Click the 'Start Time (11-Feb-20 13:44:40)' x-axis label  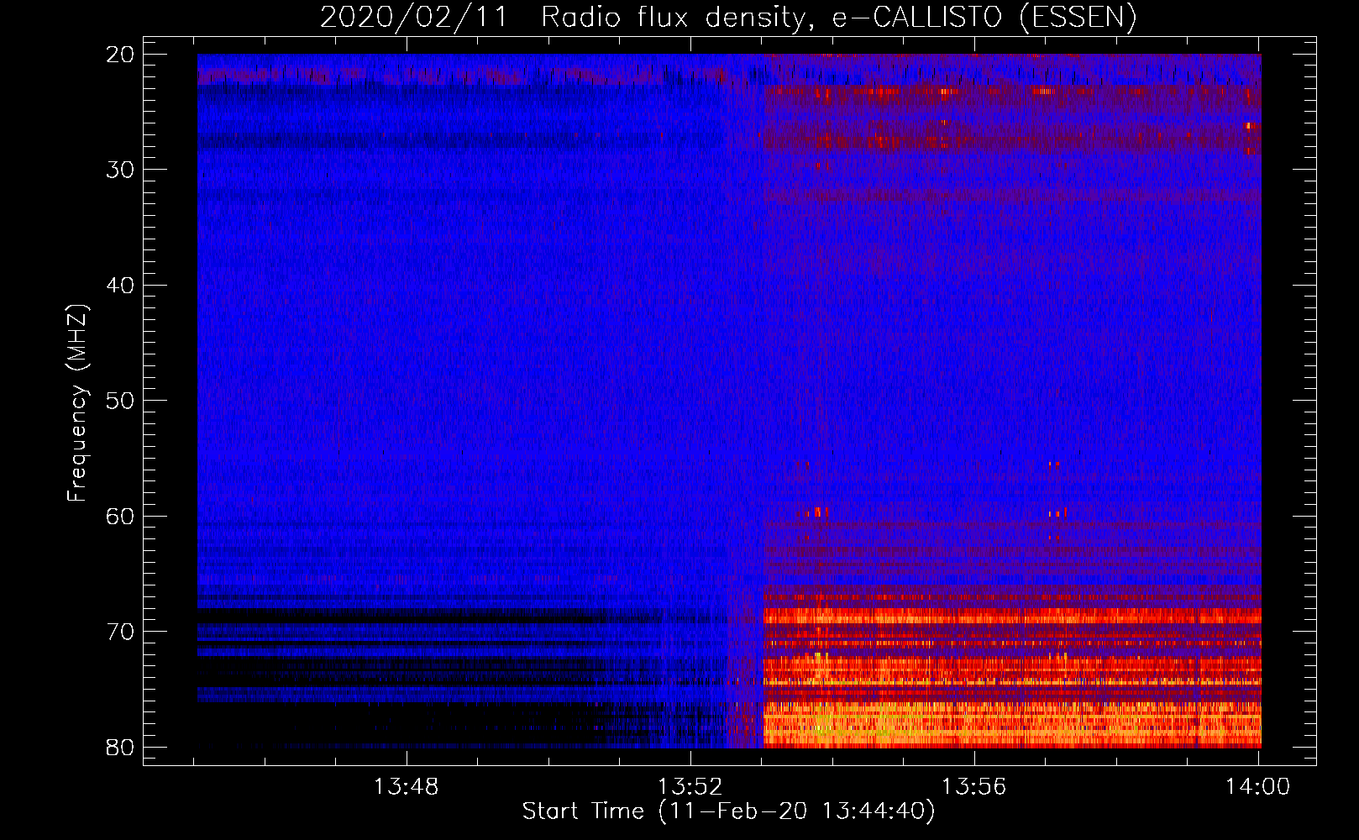[728, 811]
